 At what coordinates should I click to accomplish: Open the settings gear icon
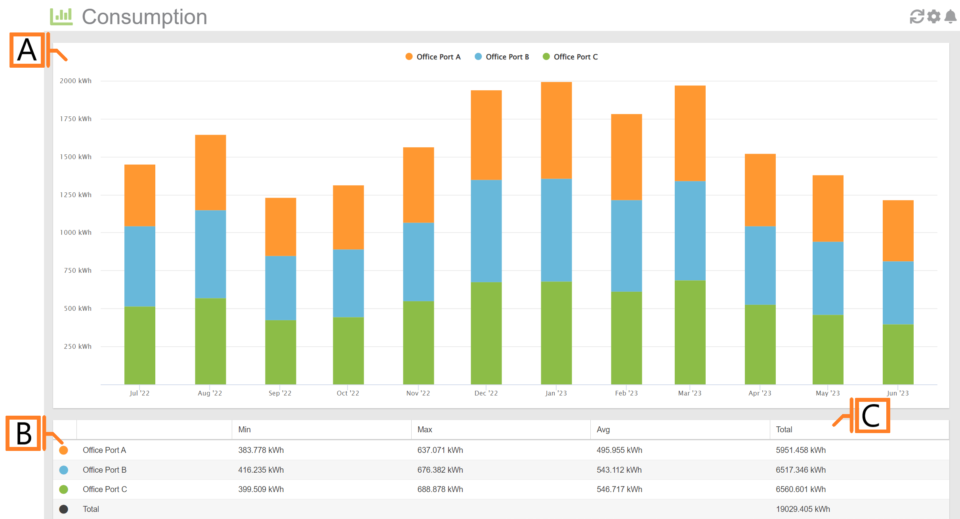click(x=934, y=17)
